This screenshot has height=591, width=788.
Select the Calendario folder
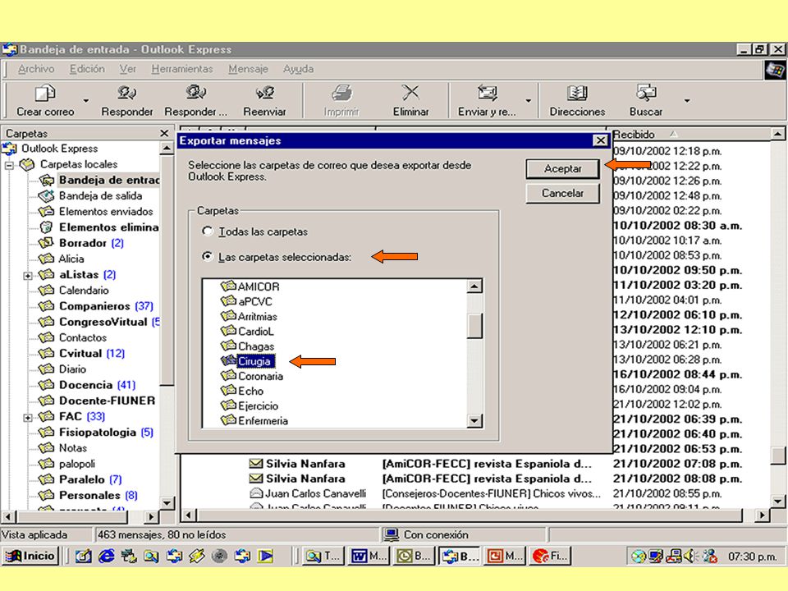[x=84, y=290]
